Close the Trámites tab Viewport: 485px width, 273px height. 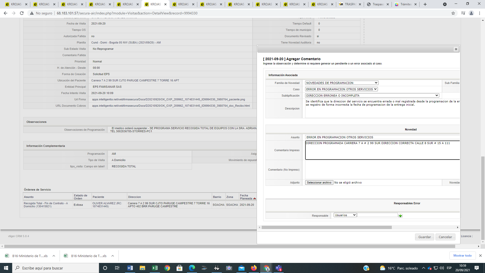coord(416,4)
